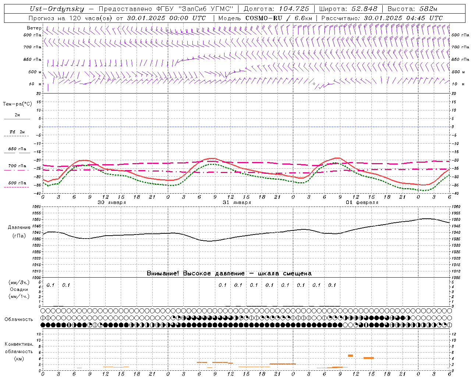Click the blue 2м temperature legend line
This screenshot has height=377, width=471.
(17, 119)
